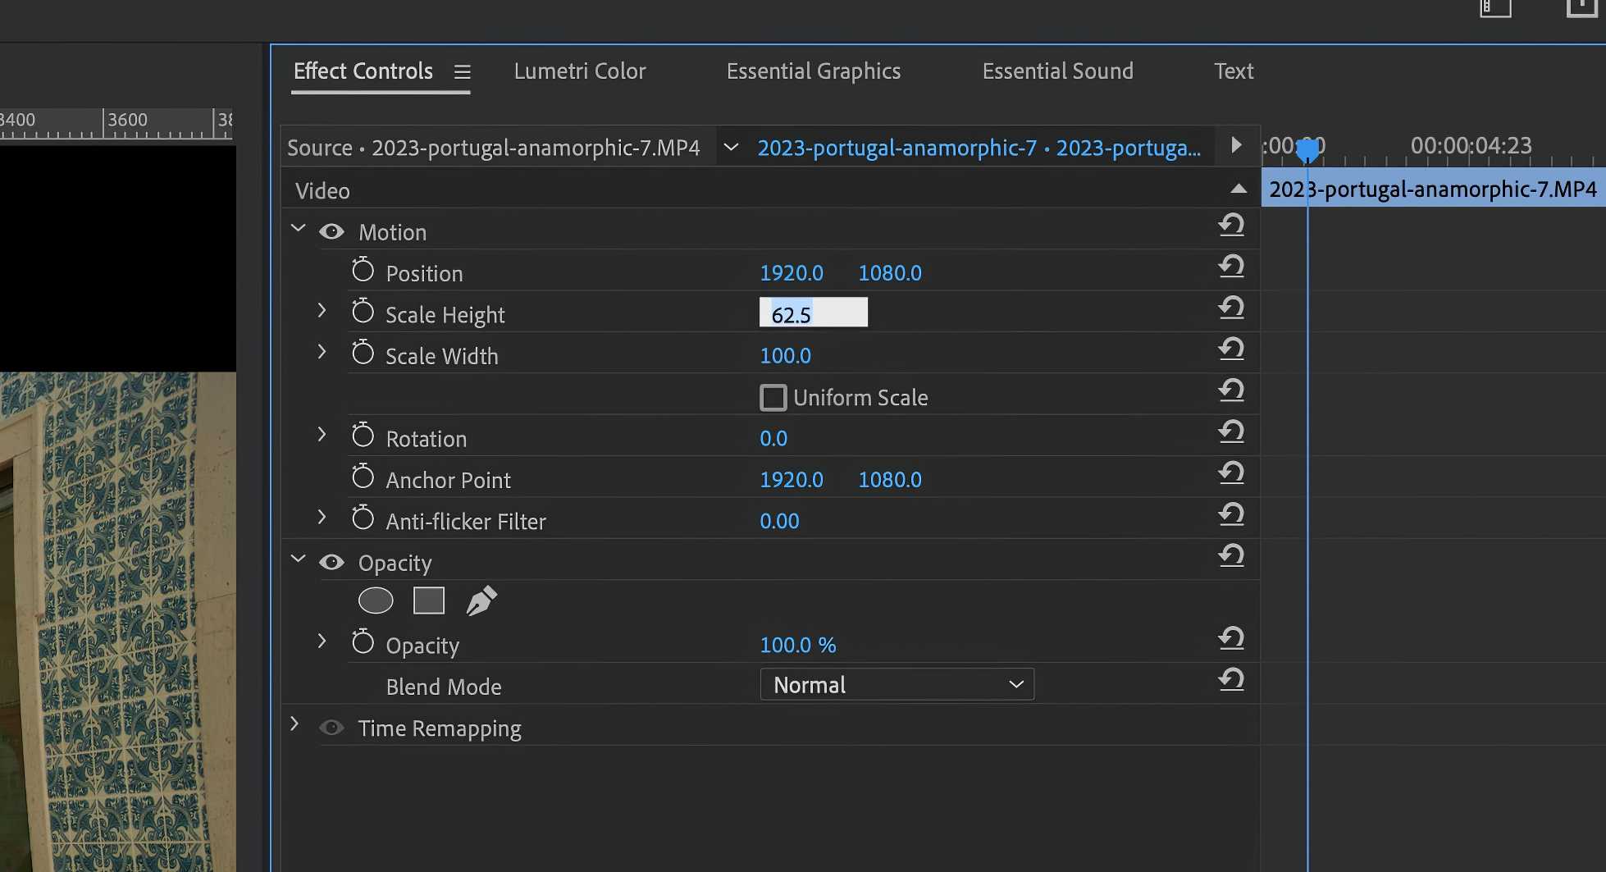Reset the Opacity effect

point(1231,555)
